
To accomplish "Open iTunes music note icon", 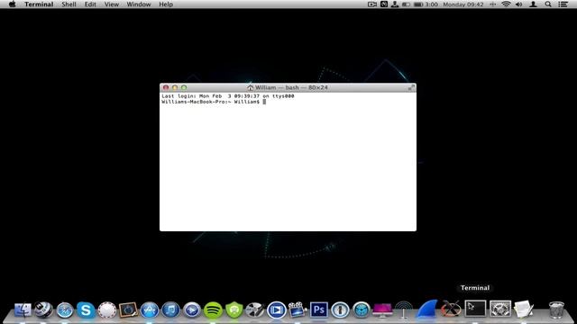I will pyautogui.click(x=170, y=310).
